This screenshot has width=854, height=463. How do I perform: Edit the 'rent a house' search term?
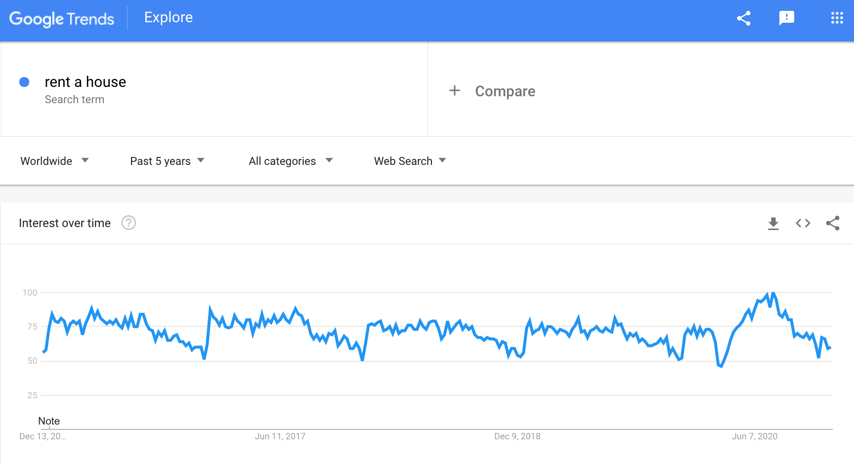click(85, 82)
